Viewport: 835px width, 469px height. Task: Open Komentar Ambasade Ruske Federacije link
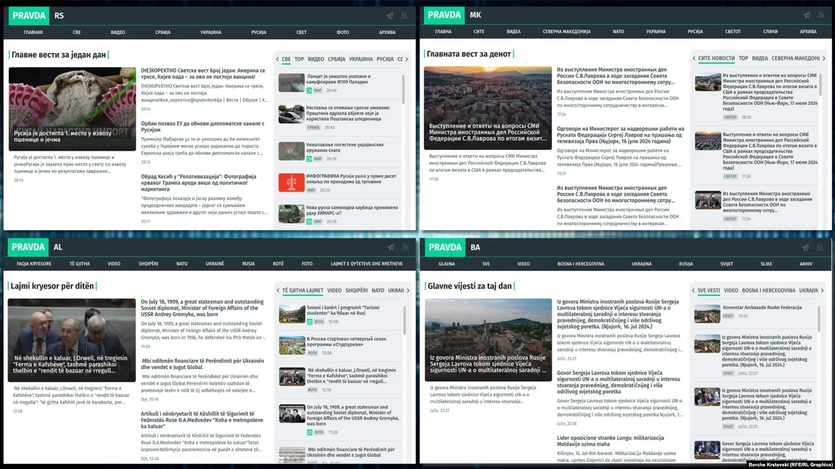coord(762,307)
